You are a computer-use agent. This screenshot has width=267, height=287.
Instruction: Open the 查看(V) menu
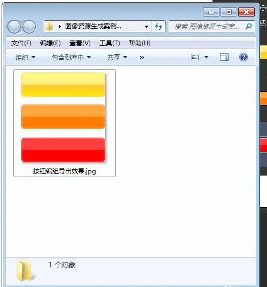point(80,43)
